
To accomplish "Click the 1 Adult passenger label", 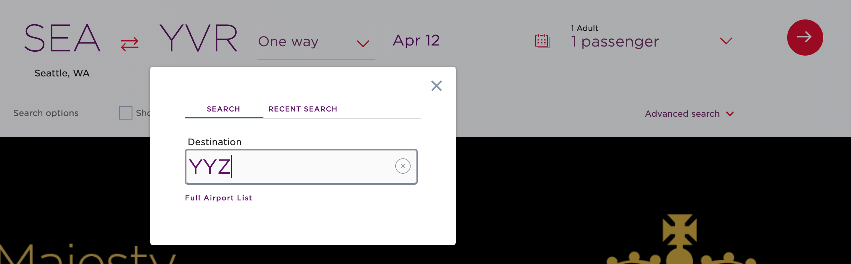I will click(584, 28).
